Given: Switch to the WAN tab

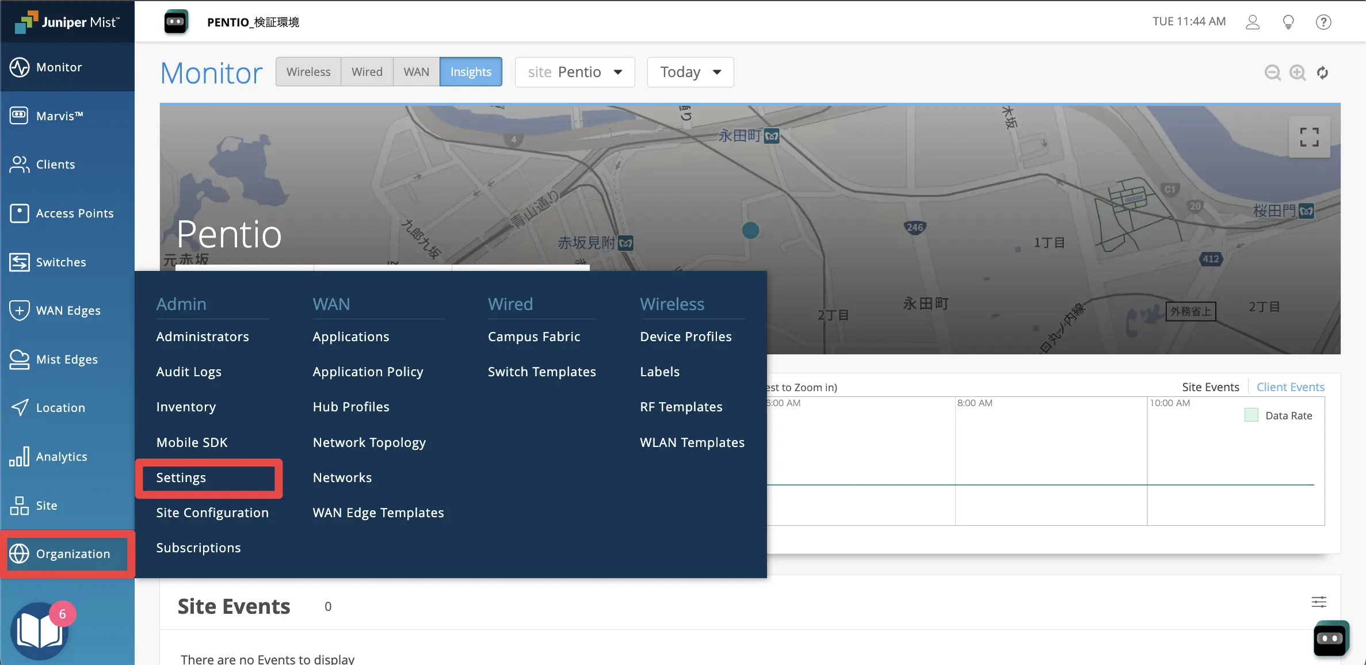Looking at the screenshot, I should click(x=417, y=72).
